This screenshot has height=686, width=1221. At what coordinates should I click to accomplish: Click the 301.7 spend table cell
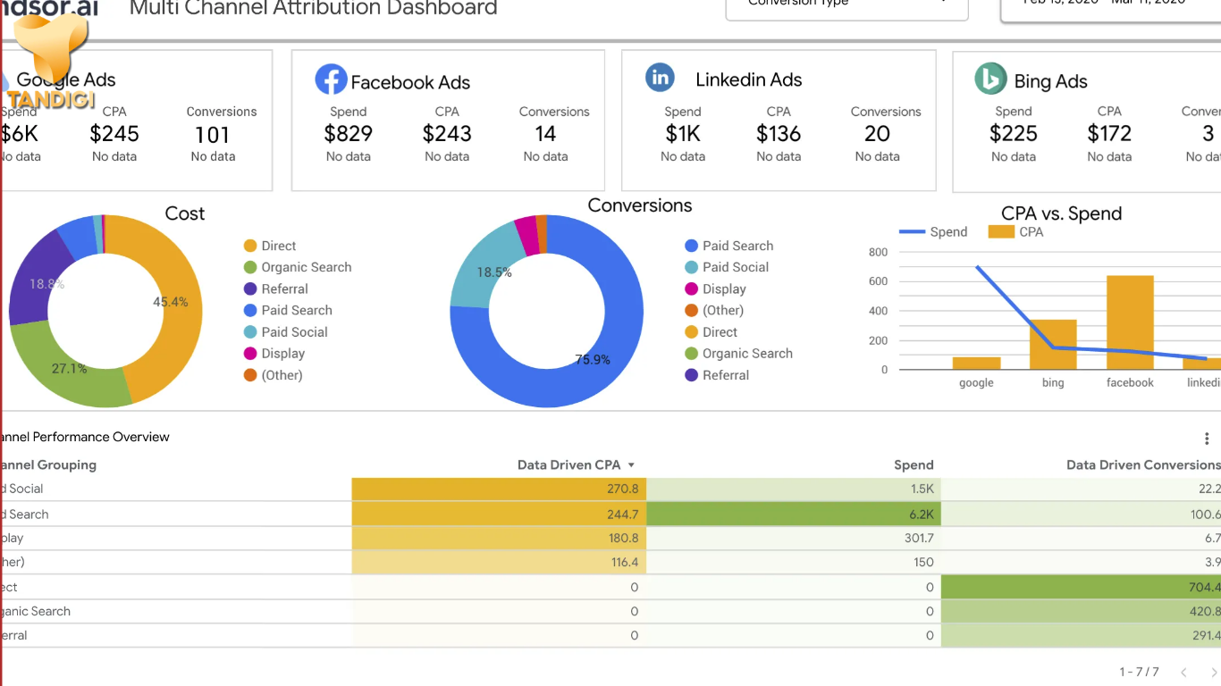794,538
